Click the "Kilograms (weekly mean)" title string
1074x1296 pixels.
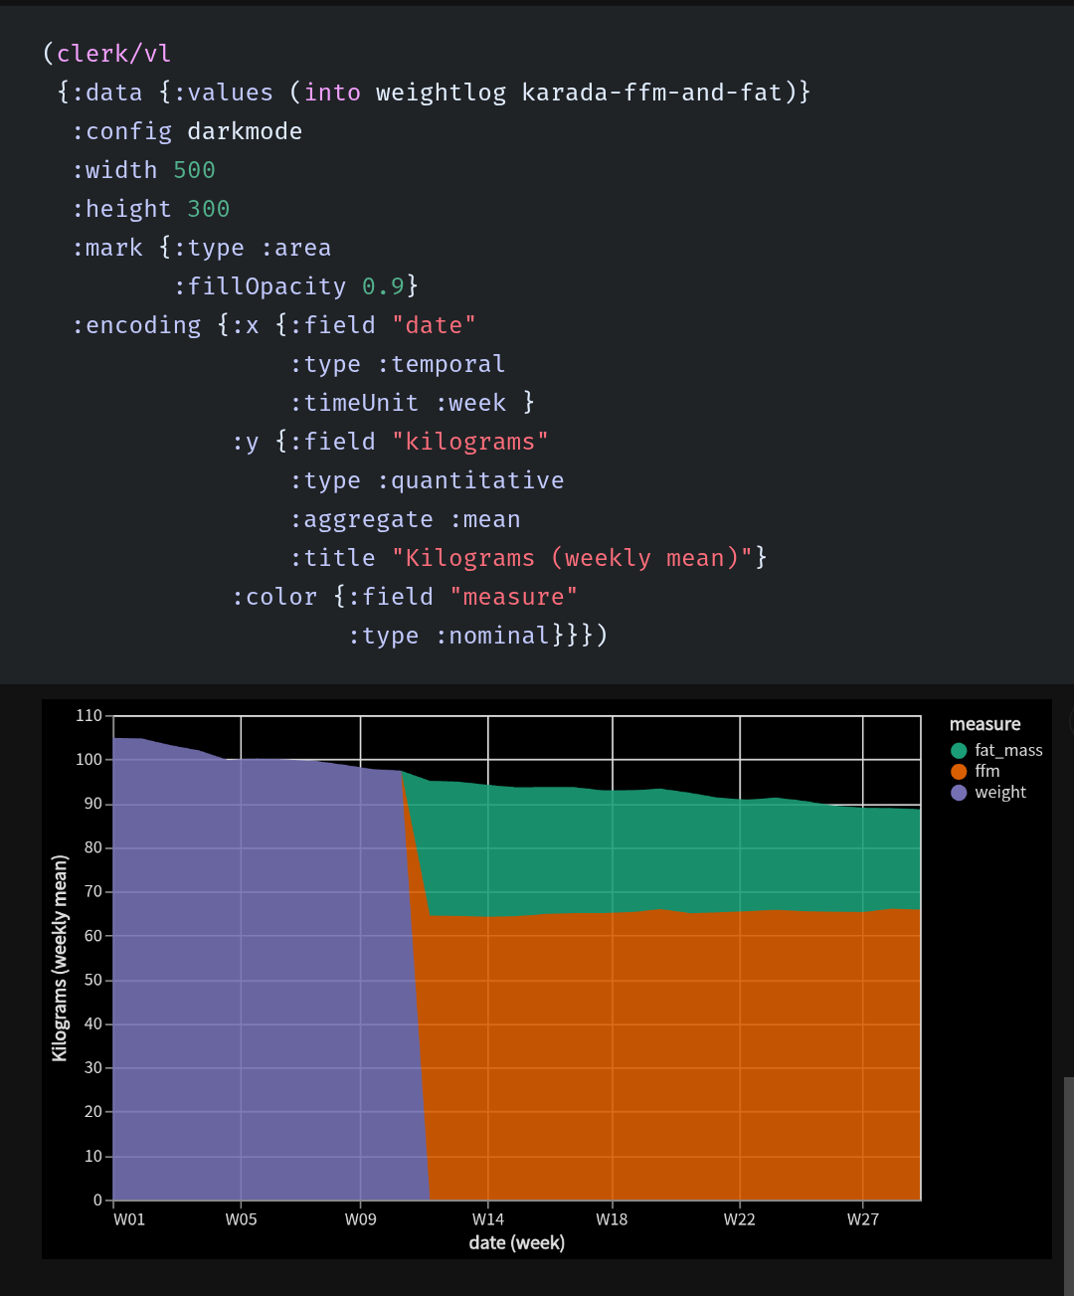(572, 558)
